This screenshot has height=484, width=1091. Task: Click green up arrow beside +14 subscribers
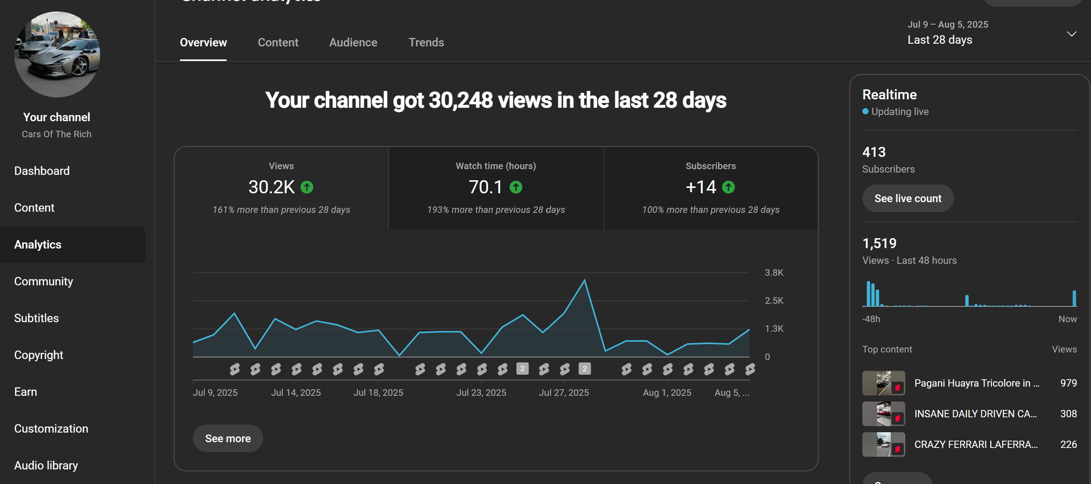coord(728,187)
